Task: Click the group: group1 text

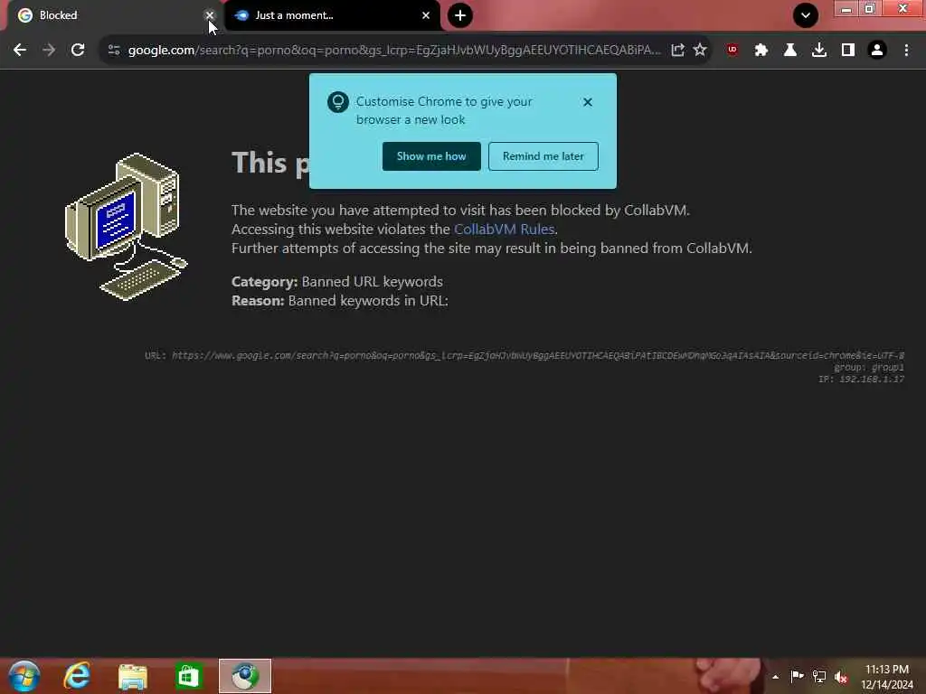Action: click(x=869, y=367)
